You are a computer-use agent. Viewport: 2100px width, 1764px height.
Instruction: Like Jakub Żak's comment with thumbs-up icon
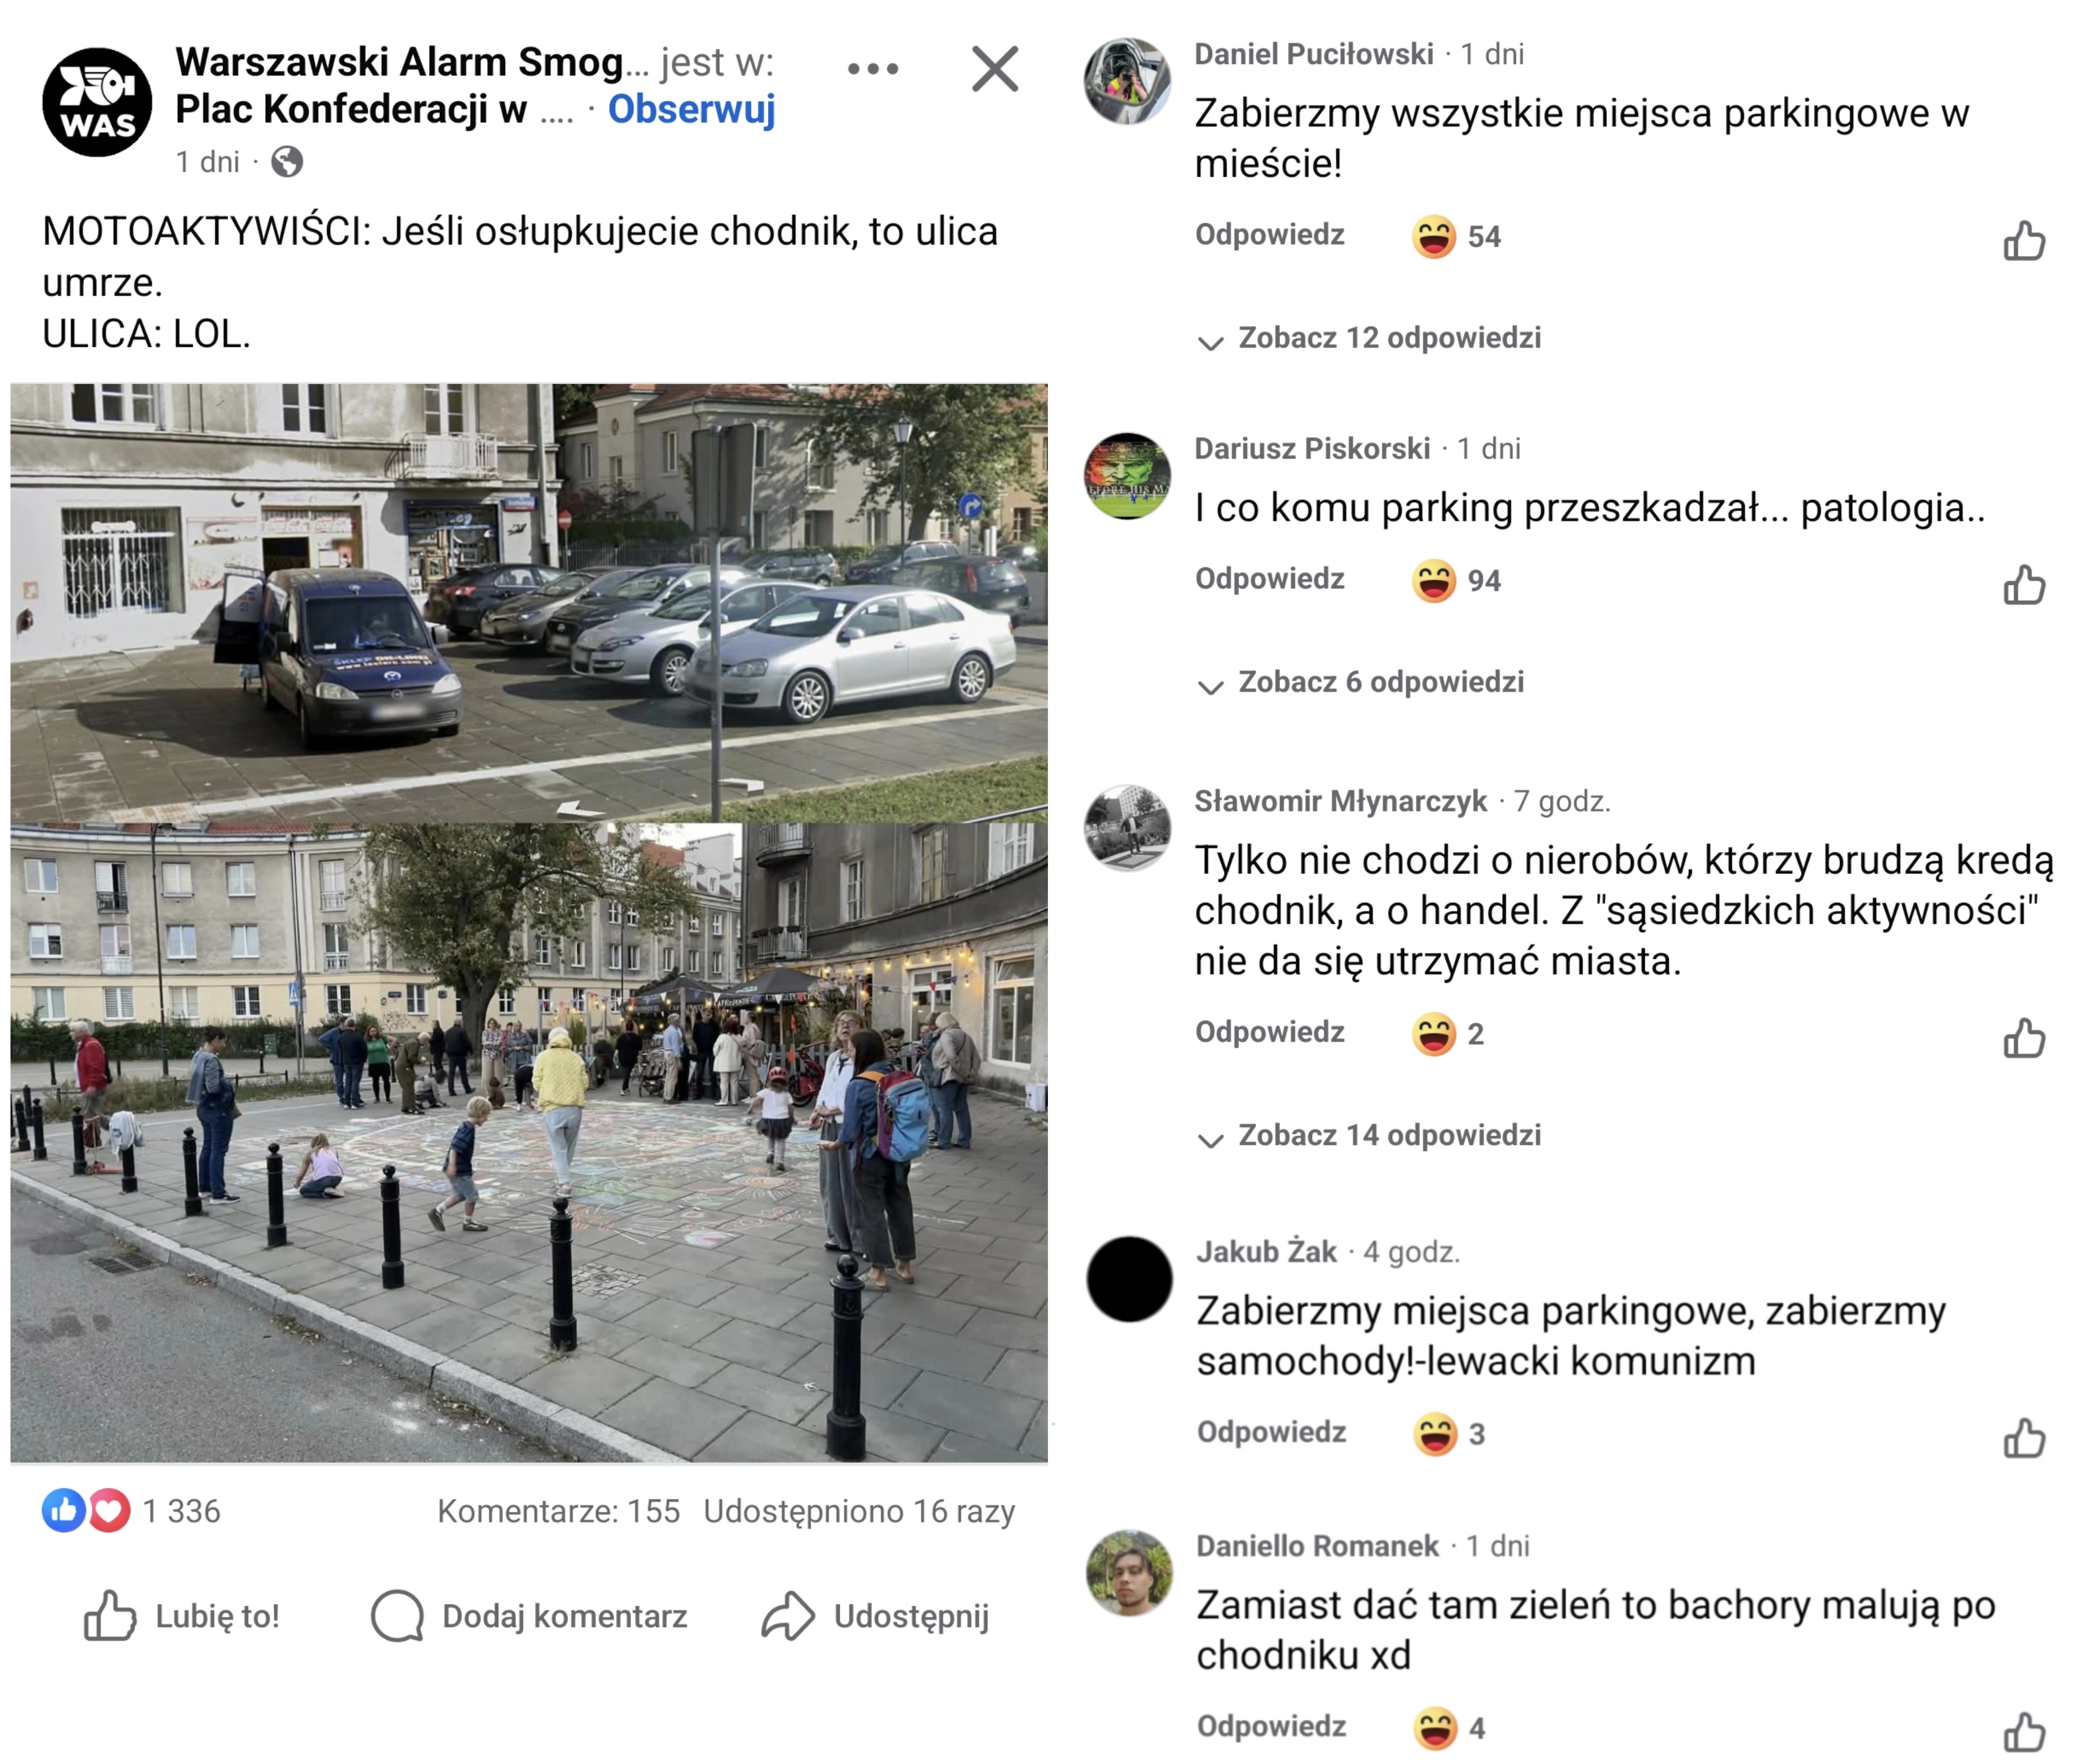(2023, 1438)
